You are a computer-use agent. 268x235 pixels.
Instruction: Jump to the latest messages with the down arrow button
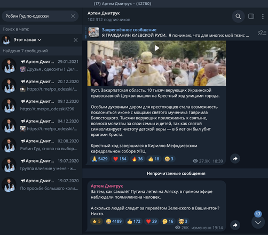pos(258,222)
